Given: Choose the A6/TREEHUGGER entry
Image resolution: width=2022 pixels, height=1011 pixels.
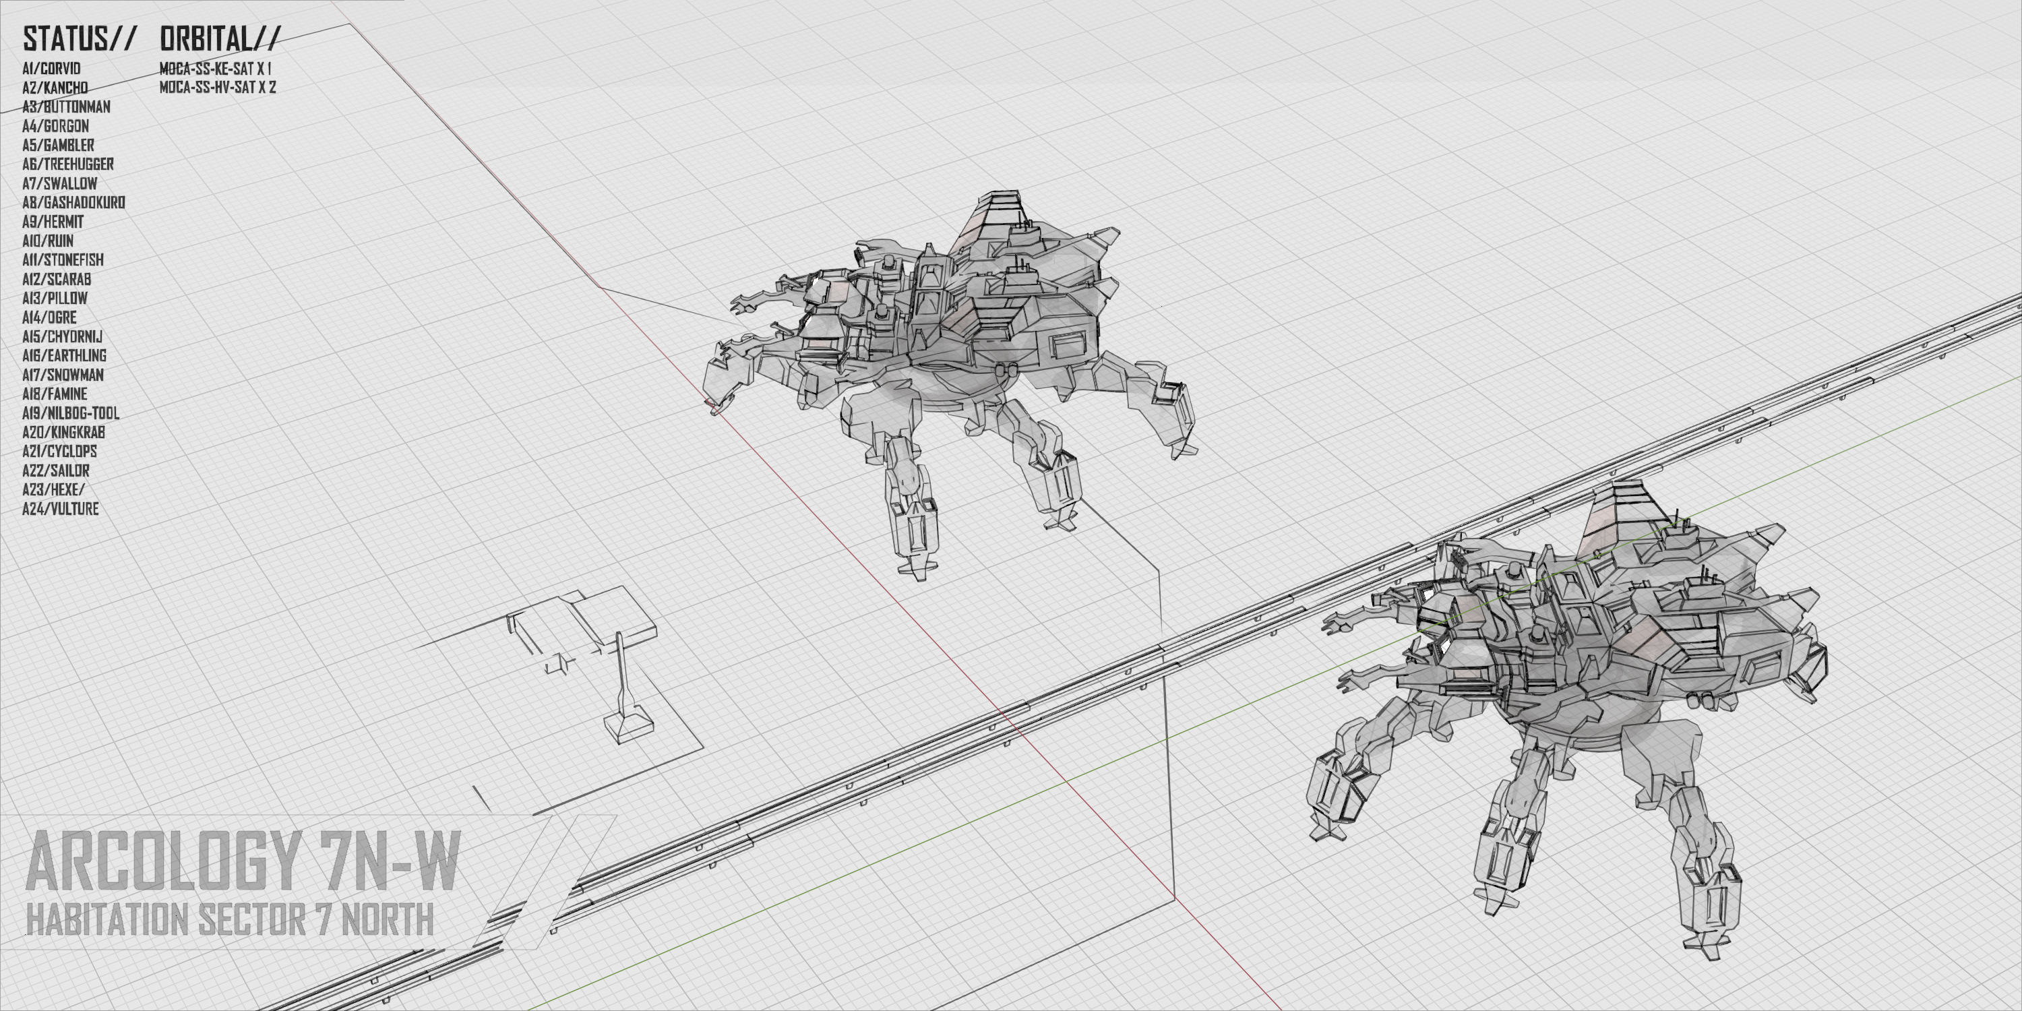Looking at the screenshot, I should coord(67,164).
